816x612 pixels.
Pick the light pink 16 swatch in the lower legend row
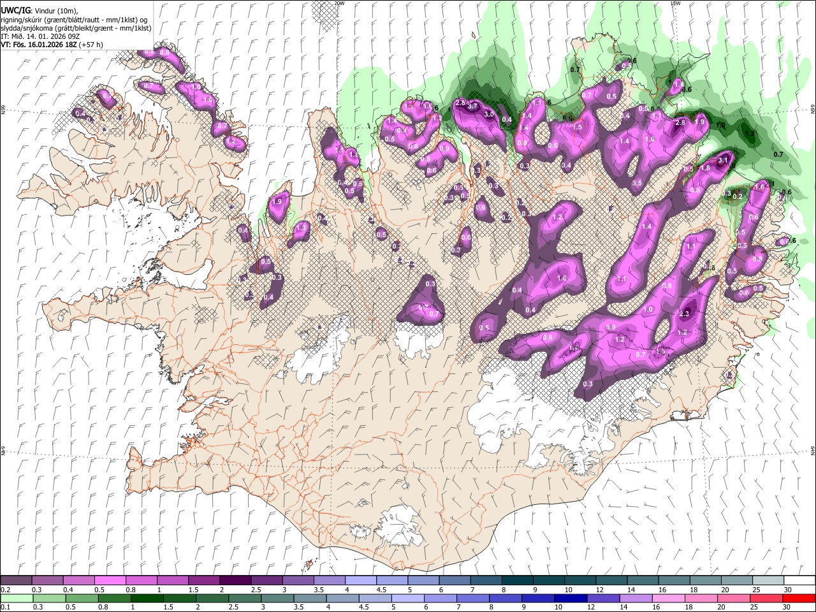point(667,598)
